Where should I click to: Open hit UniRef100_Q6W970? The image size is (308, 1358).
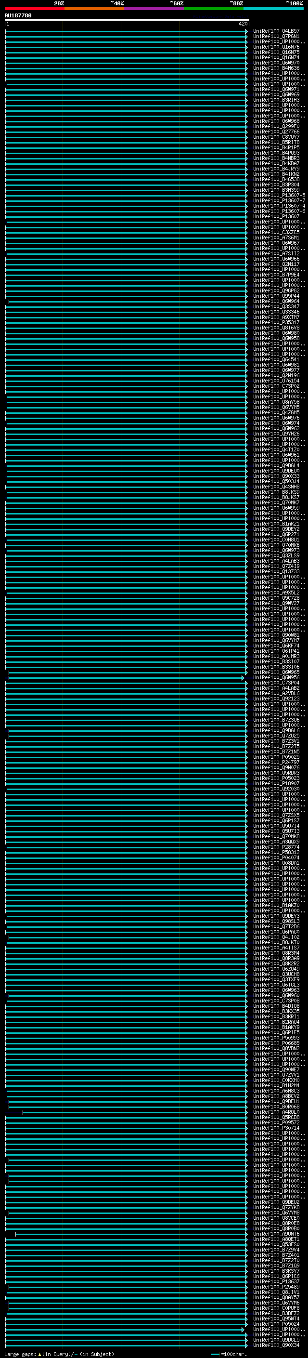(276, 63)
